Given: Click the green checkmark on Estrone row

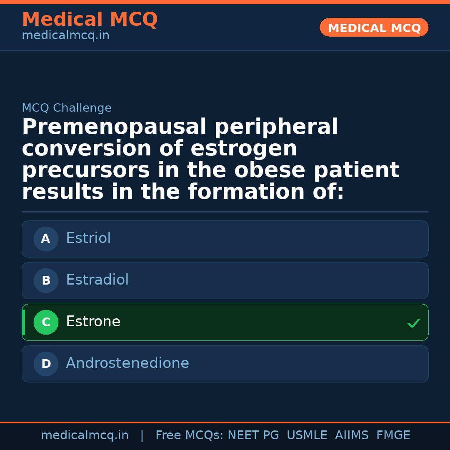Looking at the screenshot, I should click(x=413, y=323).
